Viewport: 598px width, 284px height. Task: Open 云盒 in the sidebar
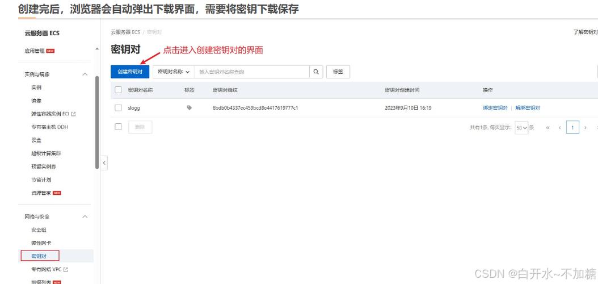[x=36, y=140]
